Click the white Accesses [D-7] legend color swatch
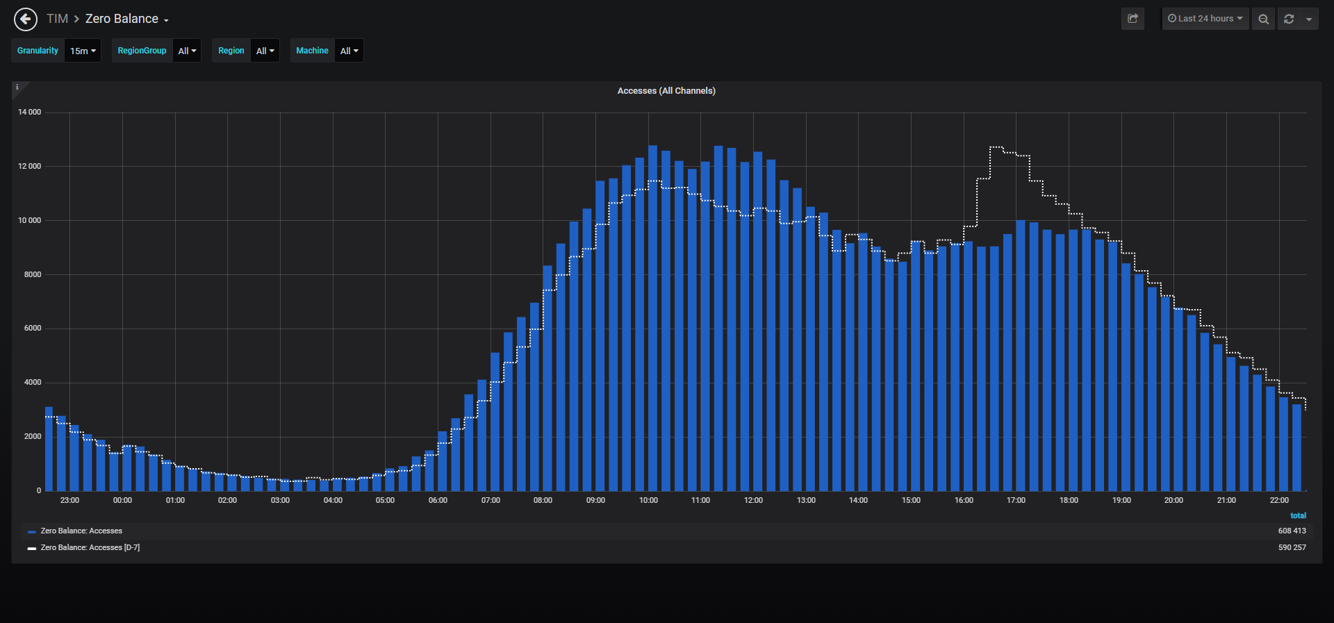Viewport: 1334px width, 623px height. [32, 548]
